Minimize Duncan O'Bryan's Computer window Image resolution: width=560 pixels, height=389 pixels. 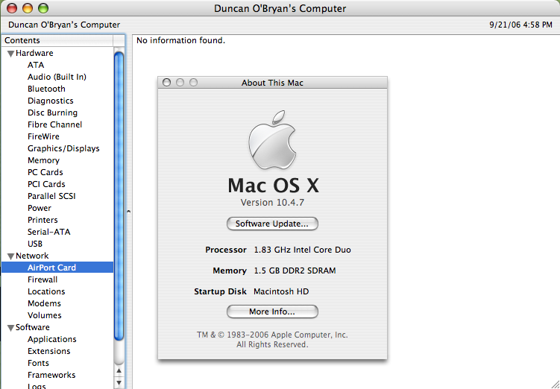(28, 8)
